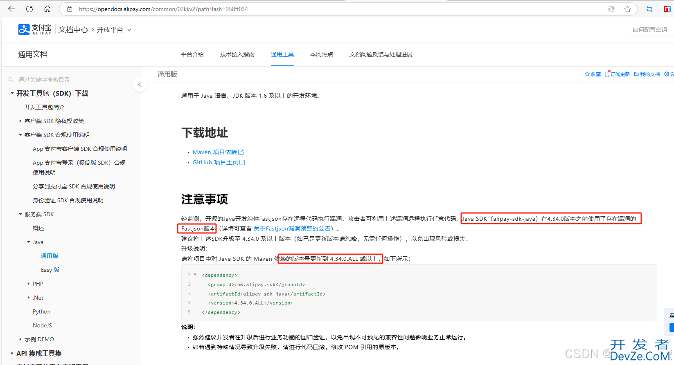Click the 下载地址 heading

[205, 133]
